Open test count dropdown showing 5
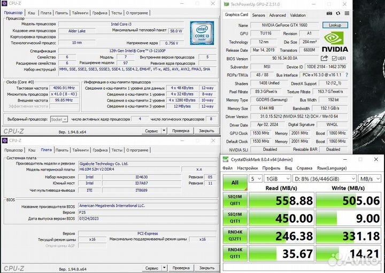 [256, 178]
